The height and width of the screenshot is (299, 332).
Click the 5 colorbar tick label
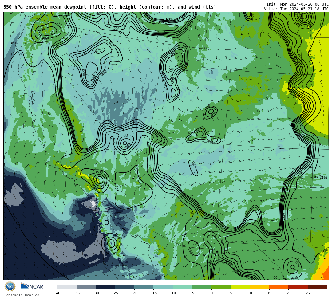pos(231,293)
